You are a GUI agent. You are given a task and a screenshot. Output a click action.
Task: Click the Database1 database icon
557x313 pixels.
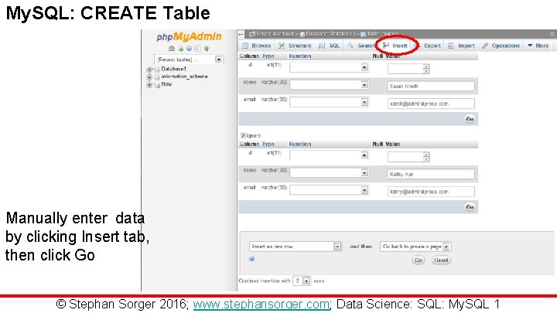point(156,70)
